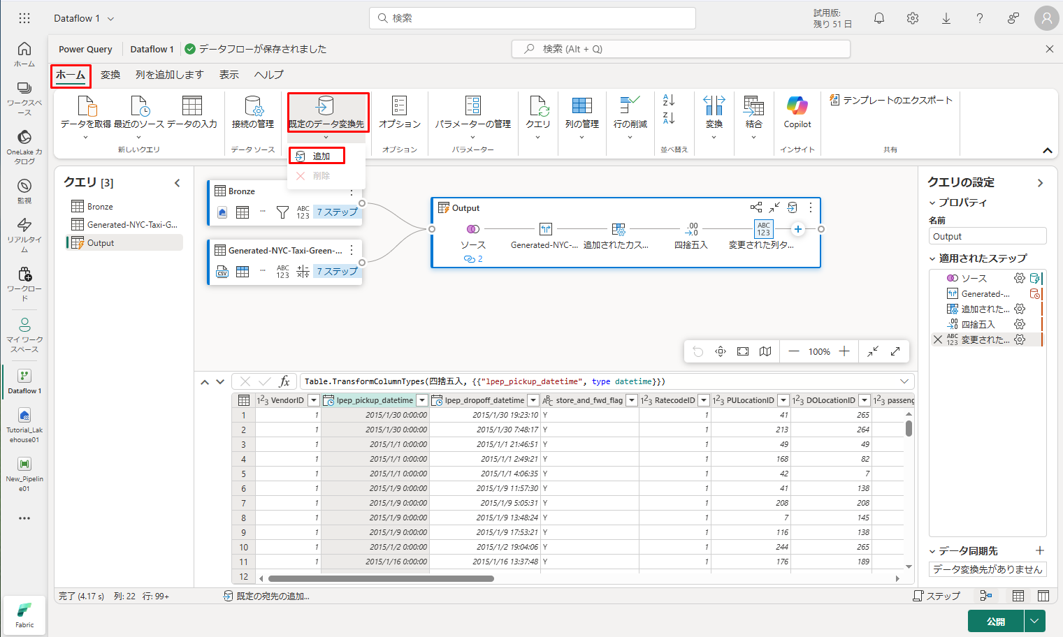The width and height of the screenshot is (1063, 637).
Task: Switch to View (表示) ribbon tab
Action: 229,75
